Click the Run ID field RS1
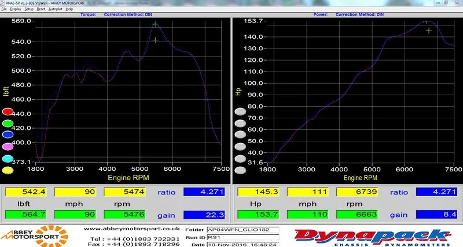The width and height of the screenshot is (463, 247). 242,237
